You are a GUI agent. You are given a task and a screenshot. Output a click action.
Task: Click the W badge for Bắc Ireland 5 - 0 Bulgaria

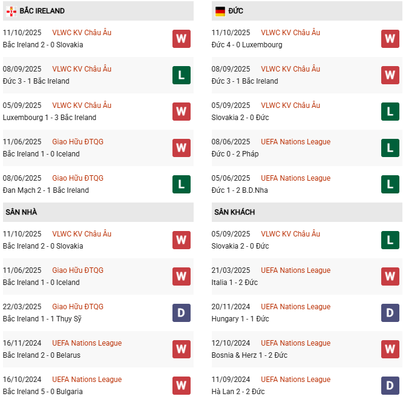(181, 386)
